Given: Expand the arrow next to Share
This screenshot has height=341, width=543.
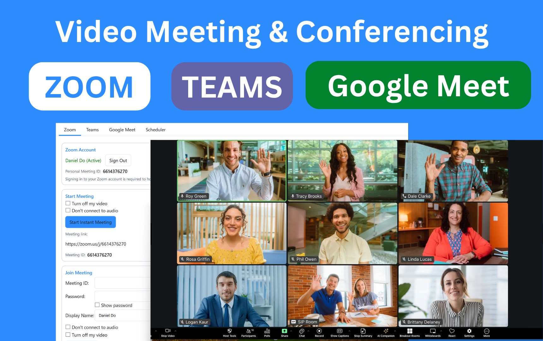Looking at the screenshot, I should pyautogui.click(x=291, y=331).
